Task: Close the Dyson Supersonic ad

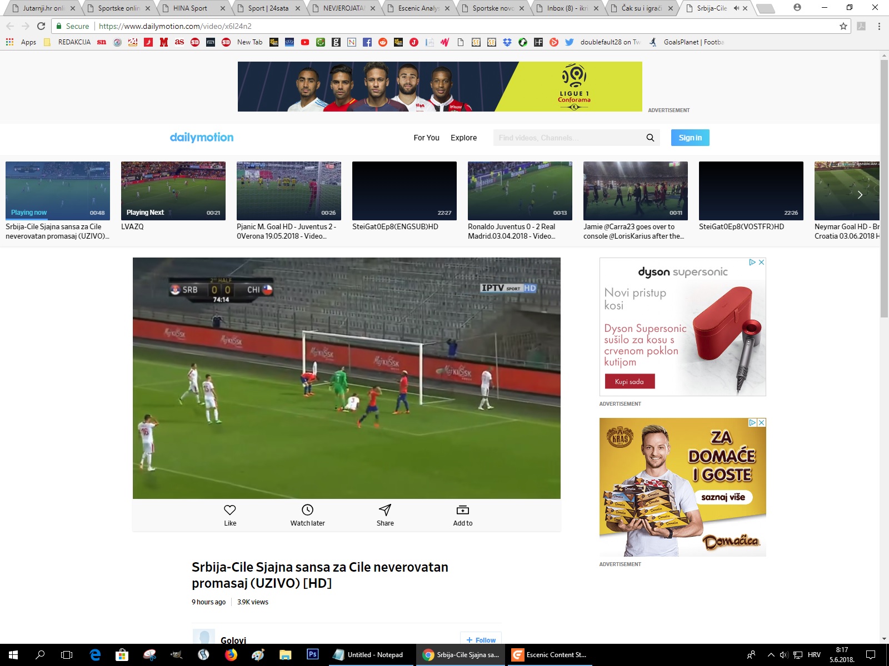Action: click(x=761, y=263)
